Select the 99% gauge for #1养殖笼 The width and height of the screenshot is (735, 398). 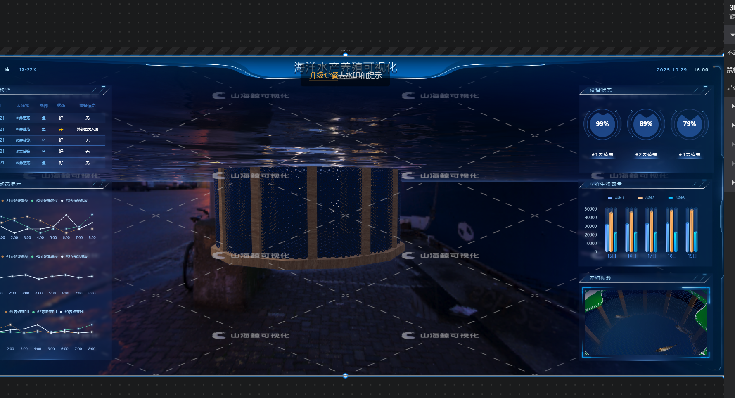(x=602, y=124)
